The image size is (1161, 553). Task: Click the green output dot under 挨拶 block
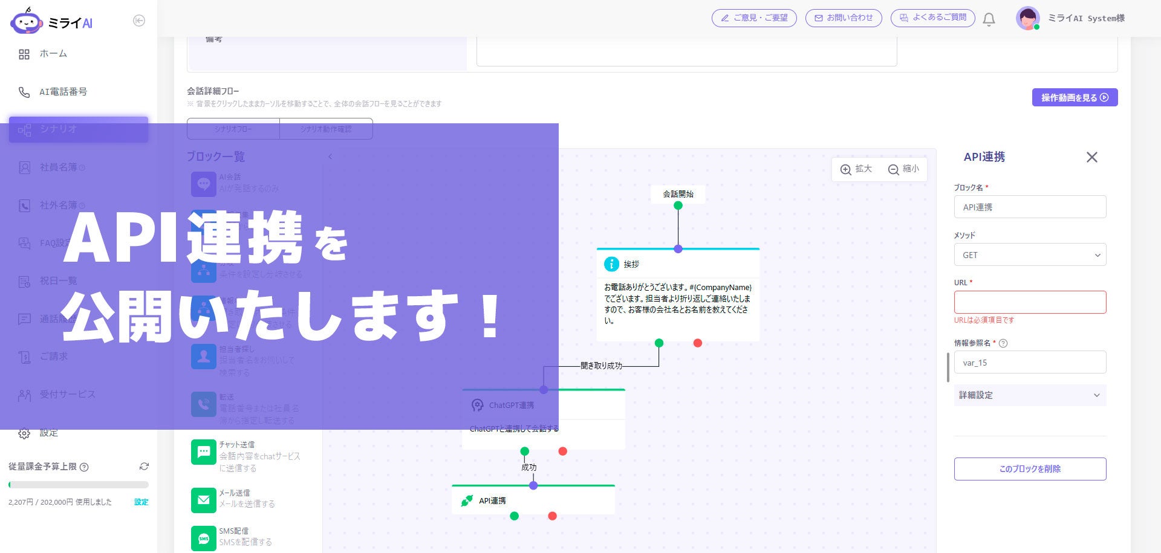click(x=659, y=343)
